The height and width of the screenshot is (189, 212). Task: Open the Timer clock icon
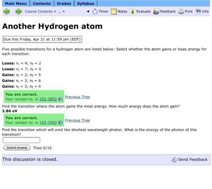tap(95, 11)
